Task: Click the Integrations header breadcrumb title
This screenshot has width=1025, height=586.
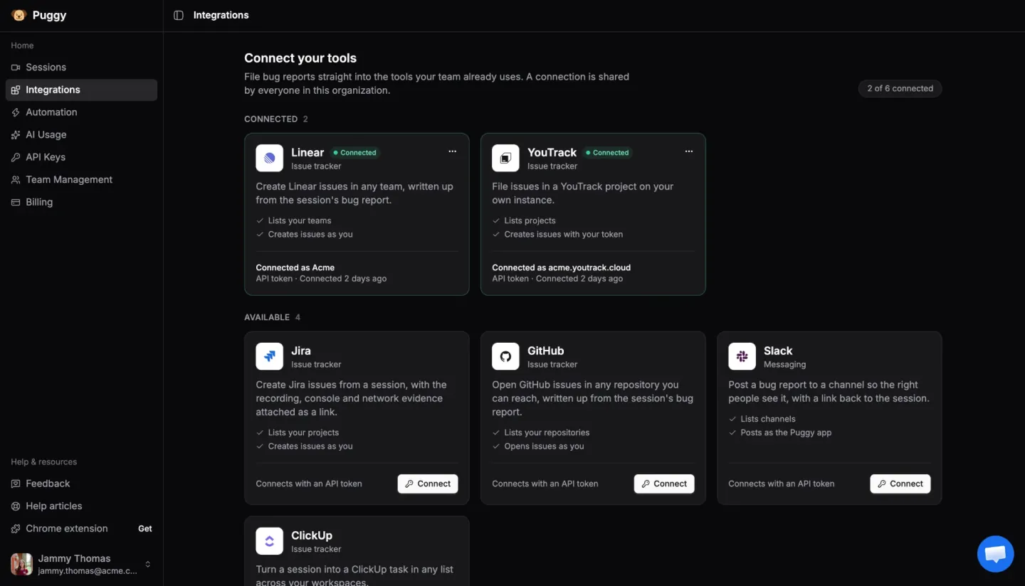Action: [221, 15]
